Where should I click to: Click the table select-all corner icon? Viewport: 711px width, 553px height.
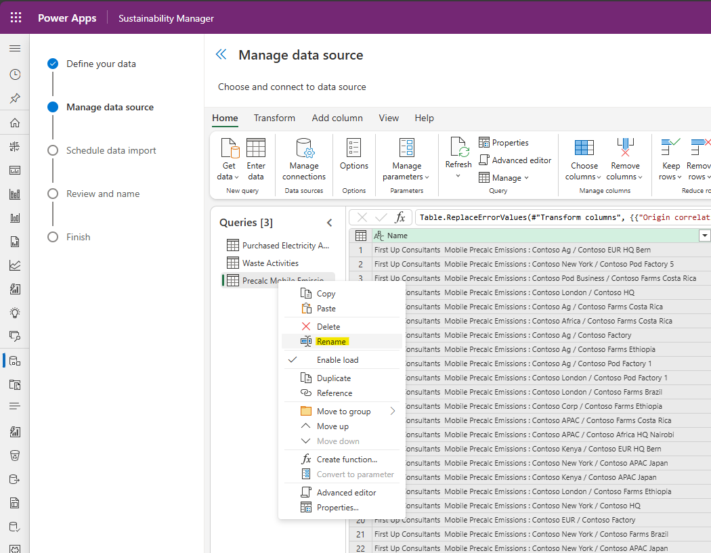(361, 236)
